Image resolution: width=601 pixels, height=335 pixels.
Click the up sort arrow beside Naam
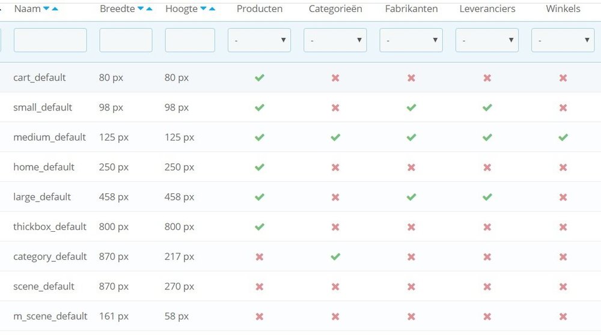55,9
